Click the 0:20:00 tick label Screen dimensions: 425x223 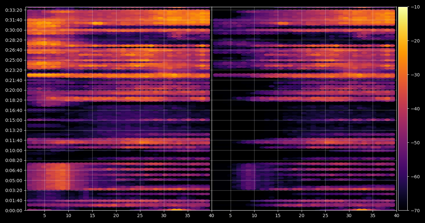pyautogui.click(x=14, y=90)
